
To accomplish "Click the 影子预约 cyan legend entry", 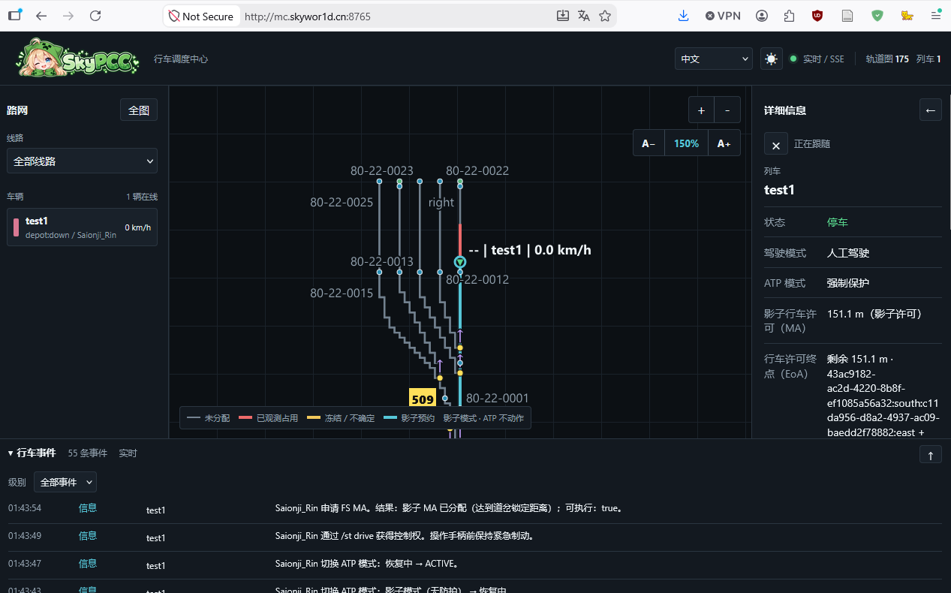I will [409, 418].
